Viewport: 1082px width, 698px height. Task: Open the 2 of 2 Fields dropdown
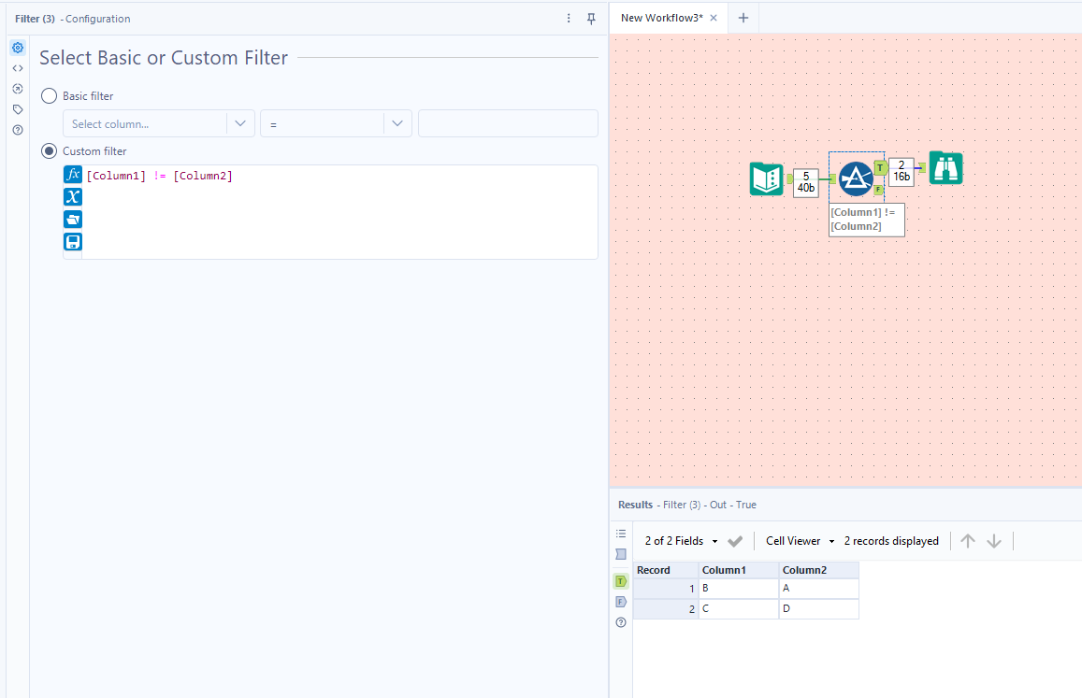click(x=681, y=540)
